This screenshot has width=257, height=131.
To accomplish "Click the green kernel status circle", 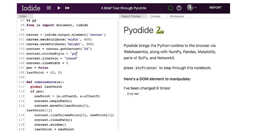I will click(x=170, y=8).
